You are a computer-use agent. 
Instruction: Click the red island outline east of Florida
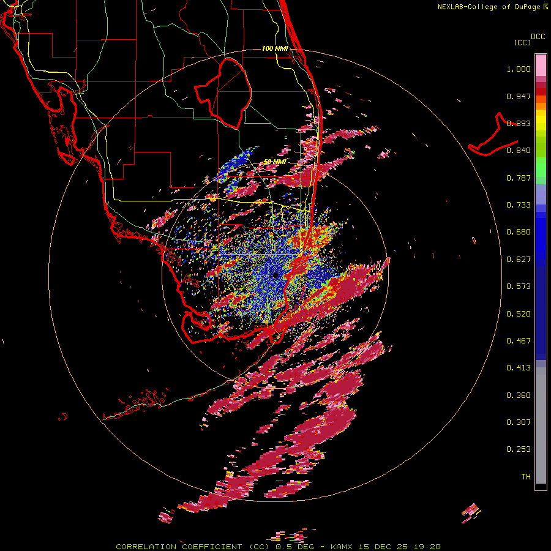pyautogui.click(x=493, y=135)
